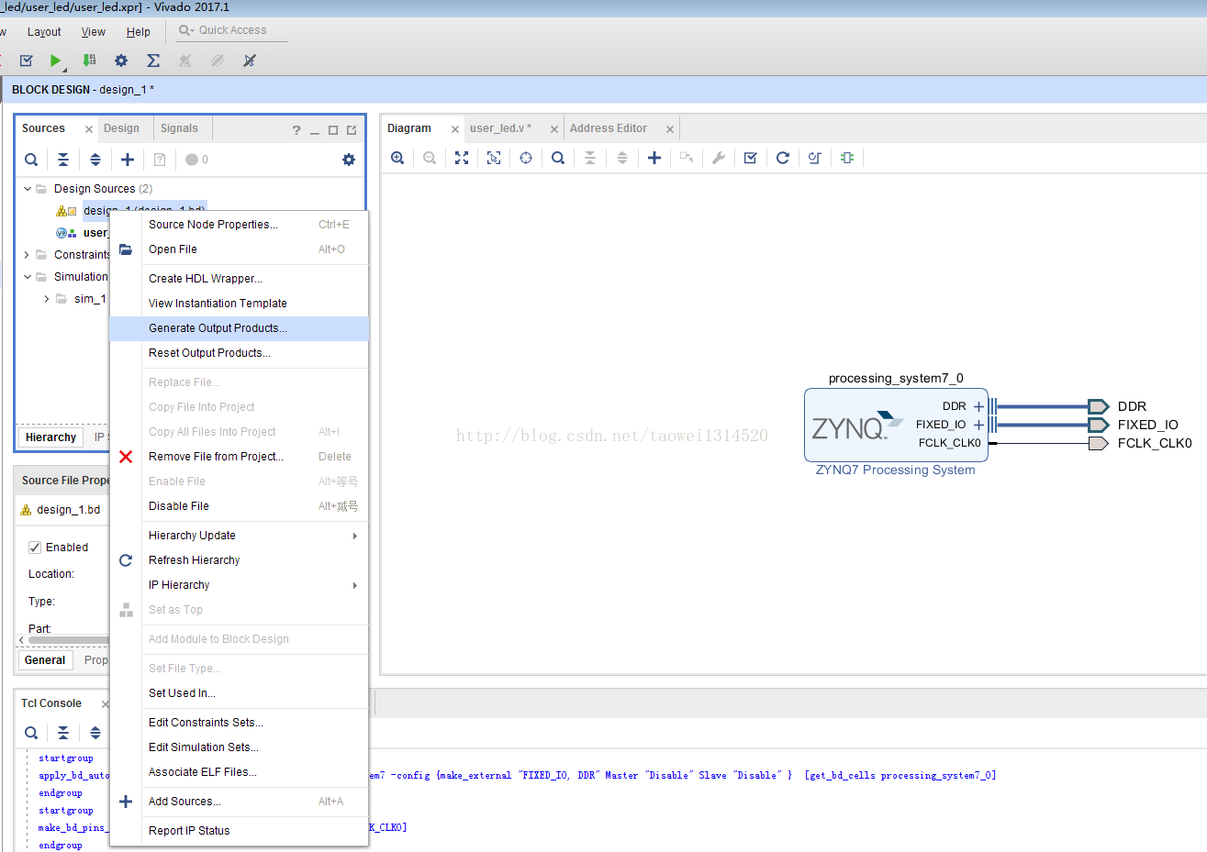Click the Generate Bitstream icon in main toolbar

89,61
